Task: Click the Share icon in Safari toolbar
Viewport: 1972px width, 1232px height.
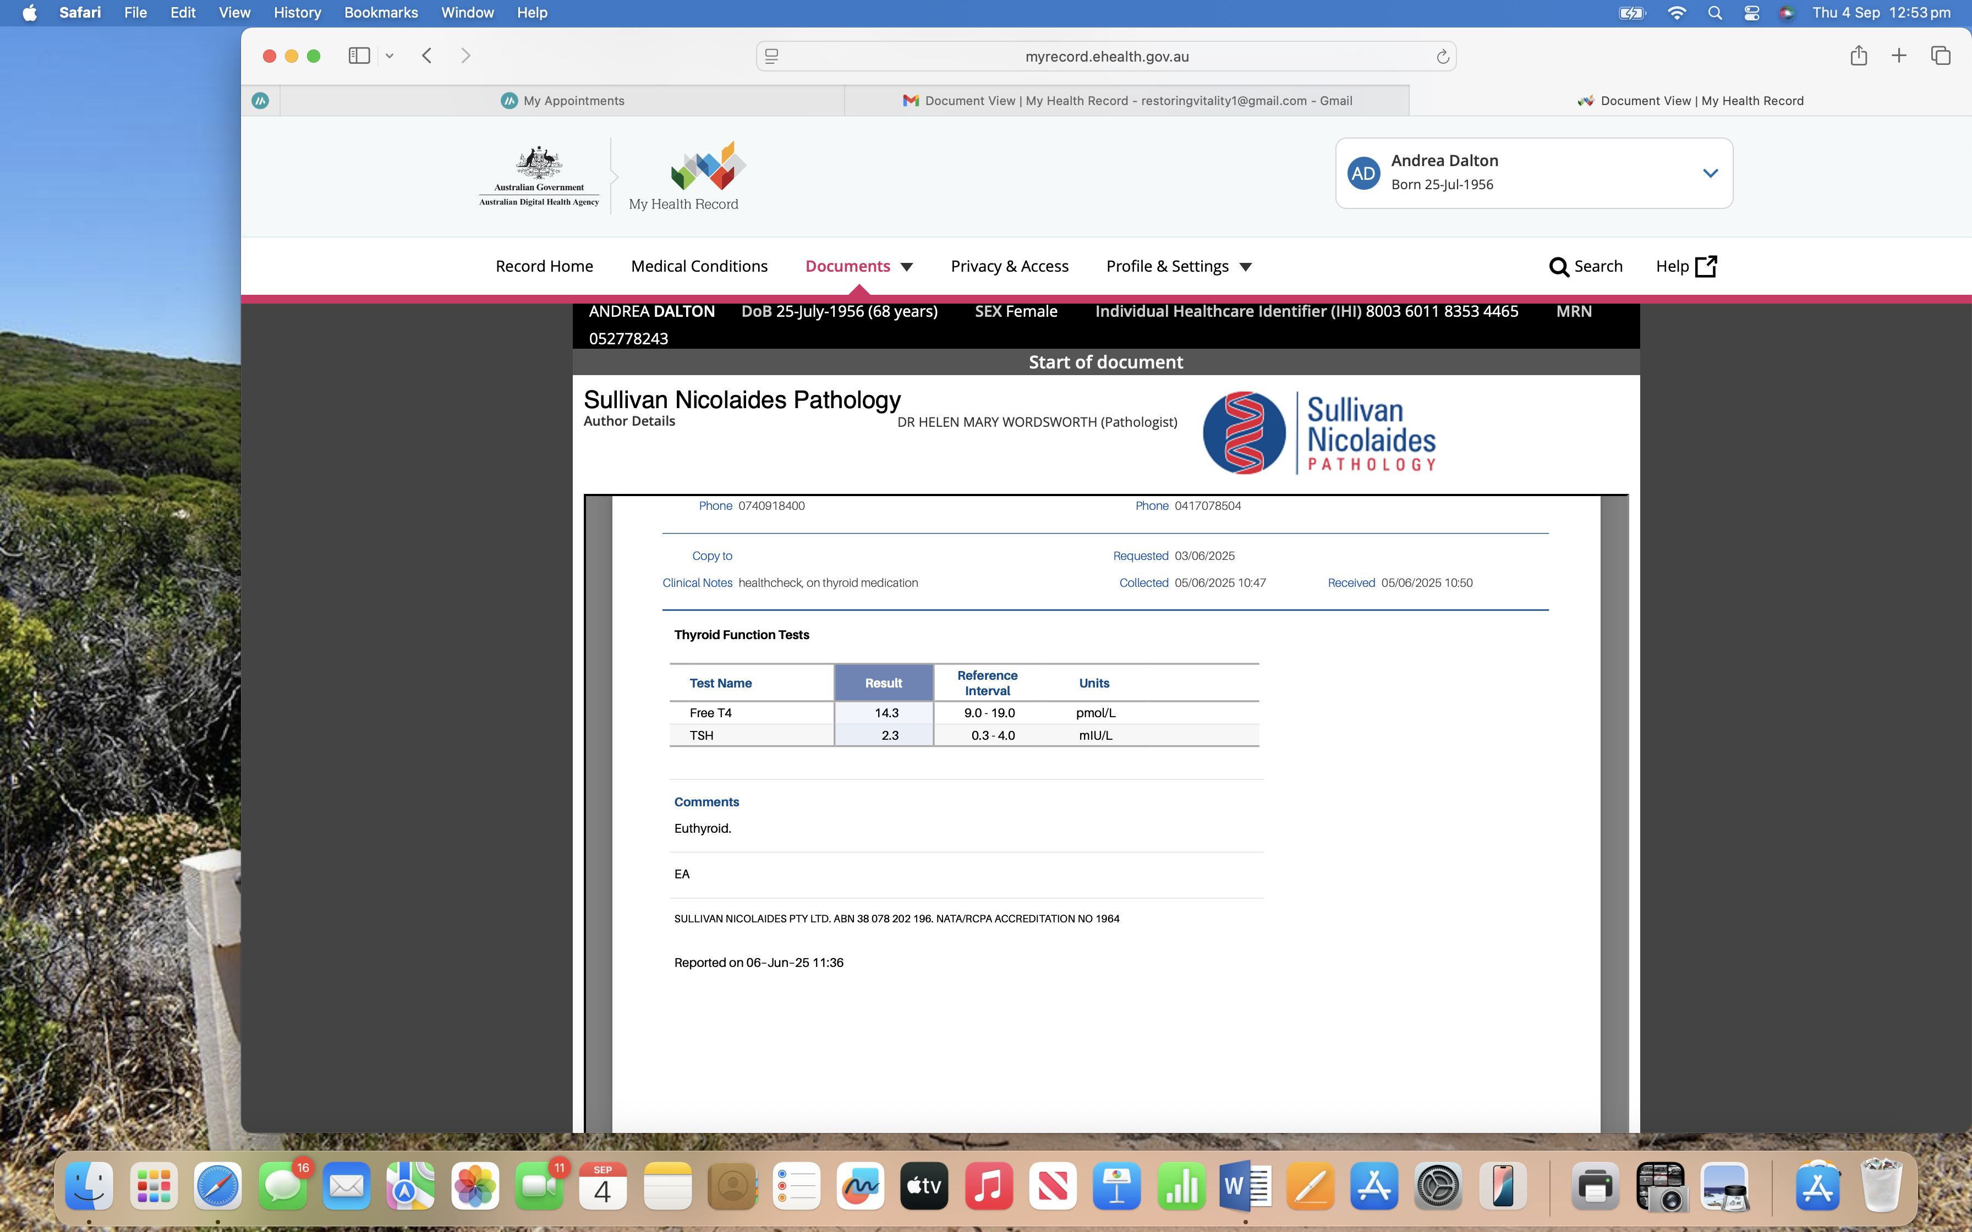Action: pyautogui.click(x=1858, y=56)
